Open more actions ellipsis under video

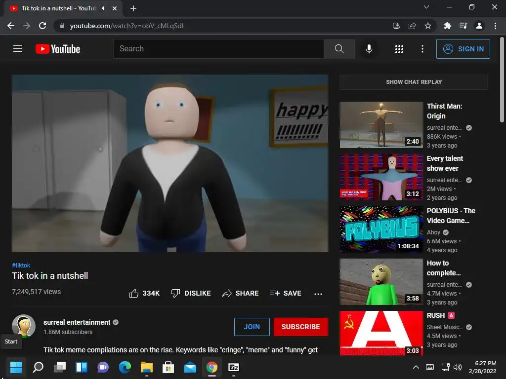(318, 294)
